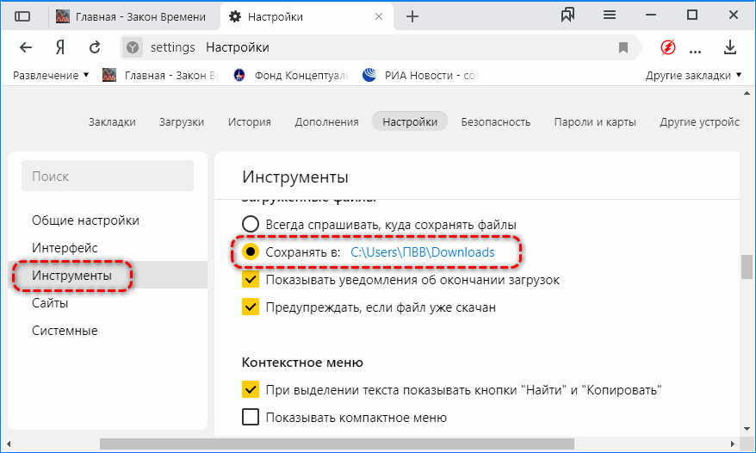Click the red Turbo mode icon
The height and width of the screenshot is (453, 756).
point(668,47)
